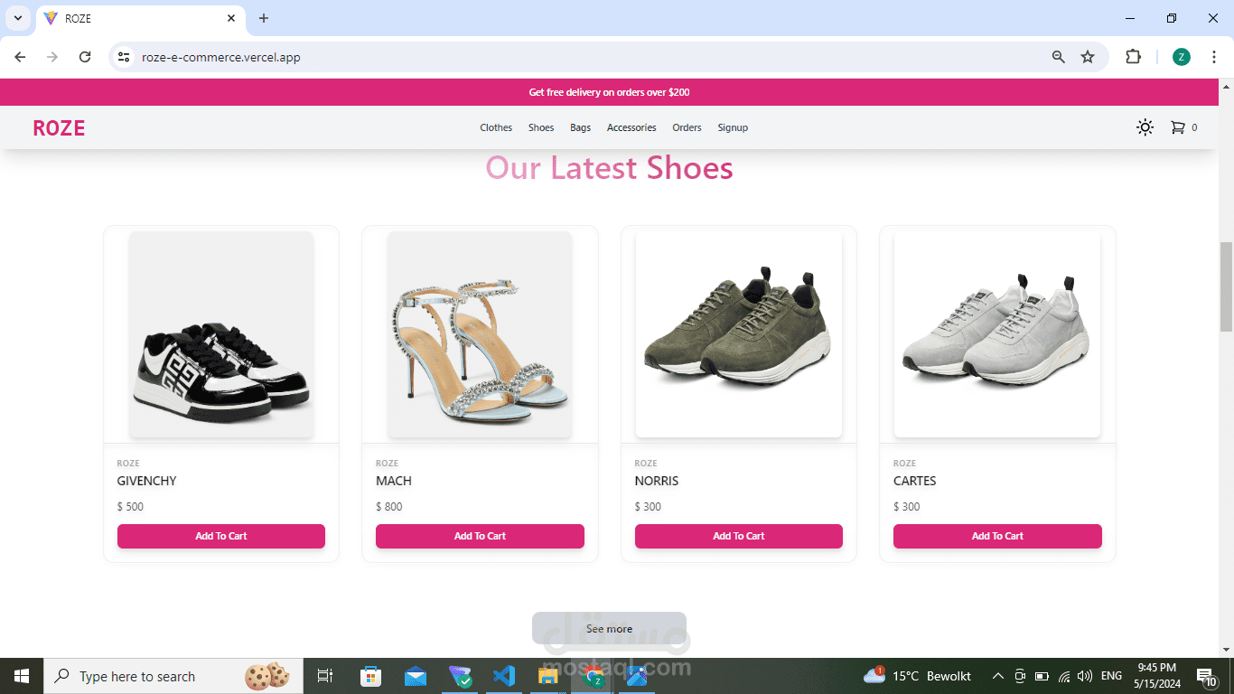Go to the Signup page
Viewport: 1234px width, 694px height.
tap(733, 127)
